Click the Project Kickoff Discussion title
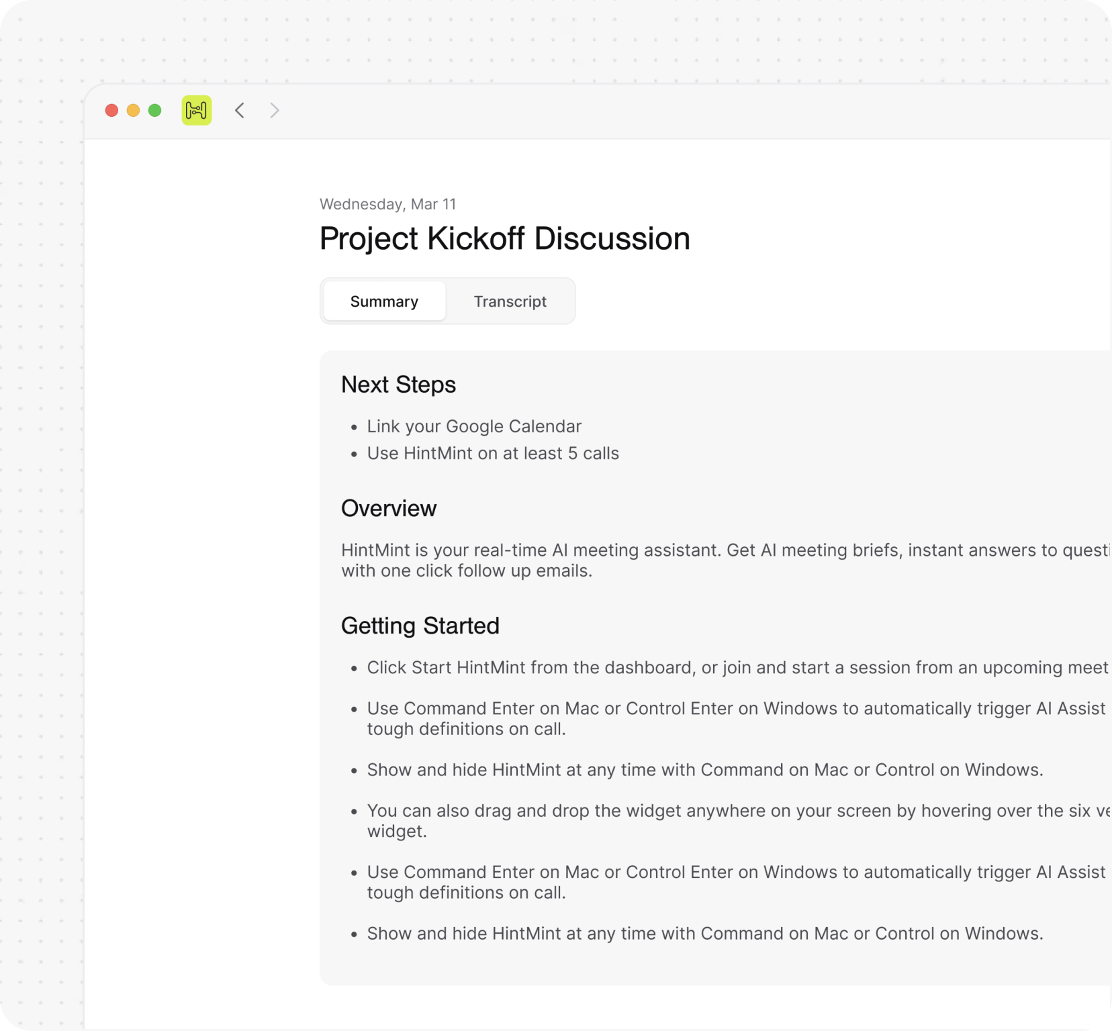The image size is (1112, 1031). (505, 238)
